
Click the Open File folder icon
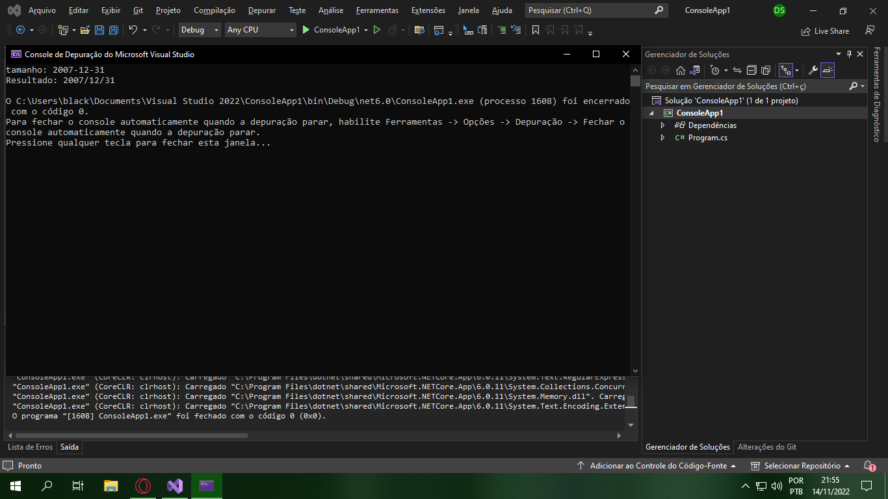85,30
